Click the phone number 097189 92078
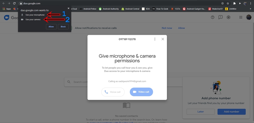The height and width of the screenshot is (123, 254). coord(127,39)
